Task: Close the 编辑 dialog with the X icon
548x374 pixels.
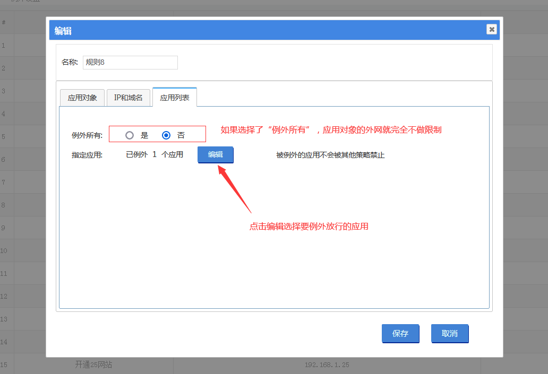Action: coord(492,29)
